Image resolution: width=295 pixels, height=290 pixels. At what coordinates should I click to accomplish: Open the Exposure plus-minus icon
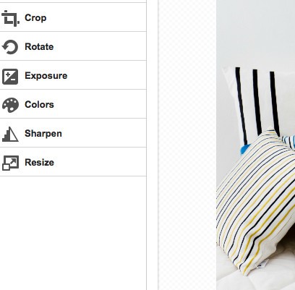tap(10, 77)
